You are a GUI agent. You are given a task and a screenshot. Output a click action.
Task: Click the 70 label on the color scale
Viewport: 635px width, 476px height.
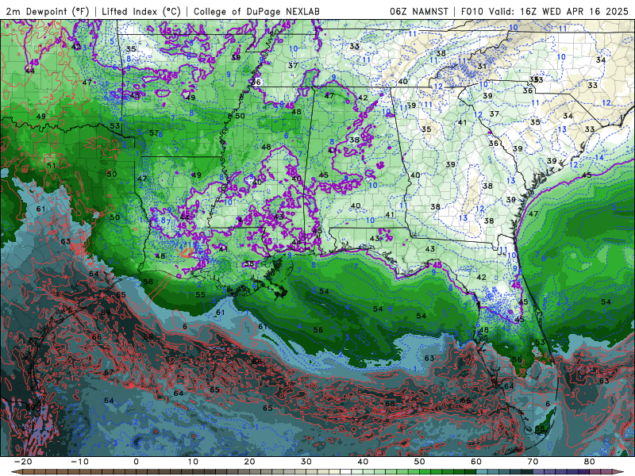(533, 462)
